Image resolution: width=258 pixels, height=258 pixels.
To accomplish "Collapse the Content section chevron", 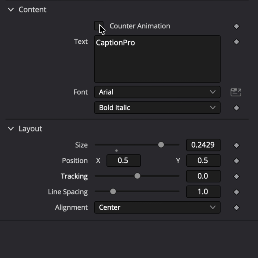I will point(11,10).
